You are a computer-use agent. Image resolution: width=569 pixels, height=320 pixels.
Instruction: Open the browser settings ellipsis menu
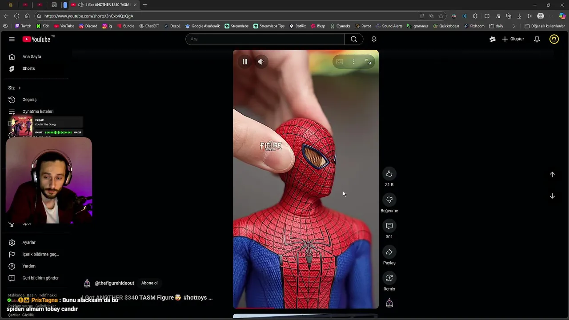[x=551, y=16]
